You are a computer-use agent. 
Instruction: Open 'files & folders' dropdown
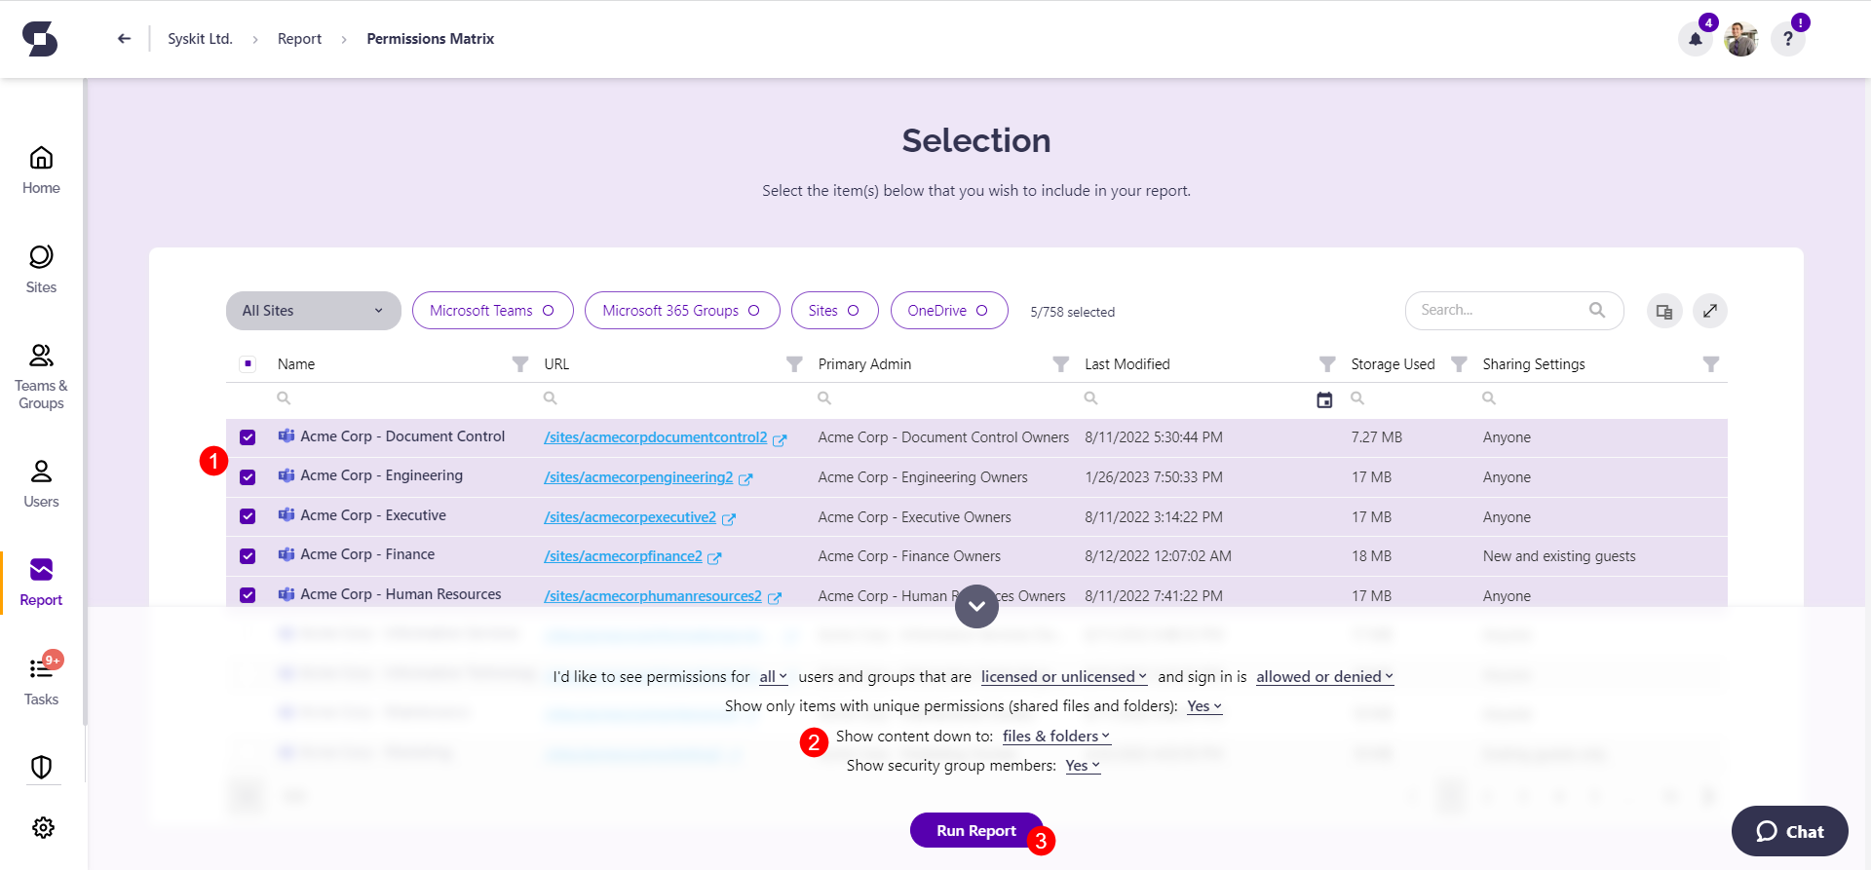click(x=1056, y=737)
